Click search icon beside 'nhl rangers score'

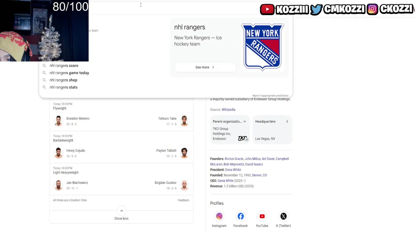44,66
